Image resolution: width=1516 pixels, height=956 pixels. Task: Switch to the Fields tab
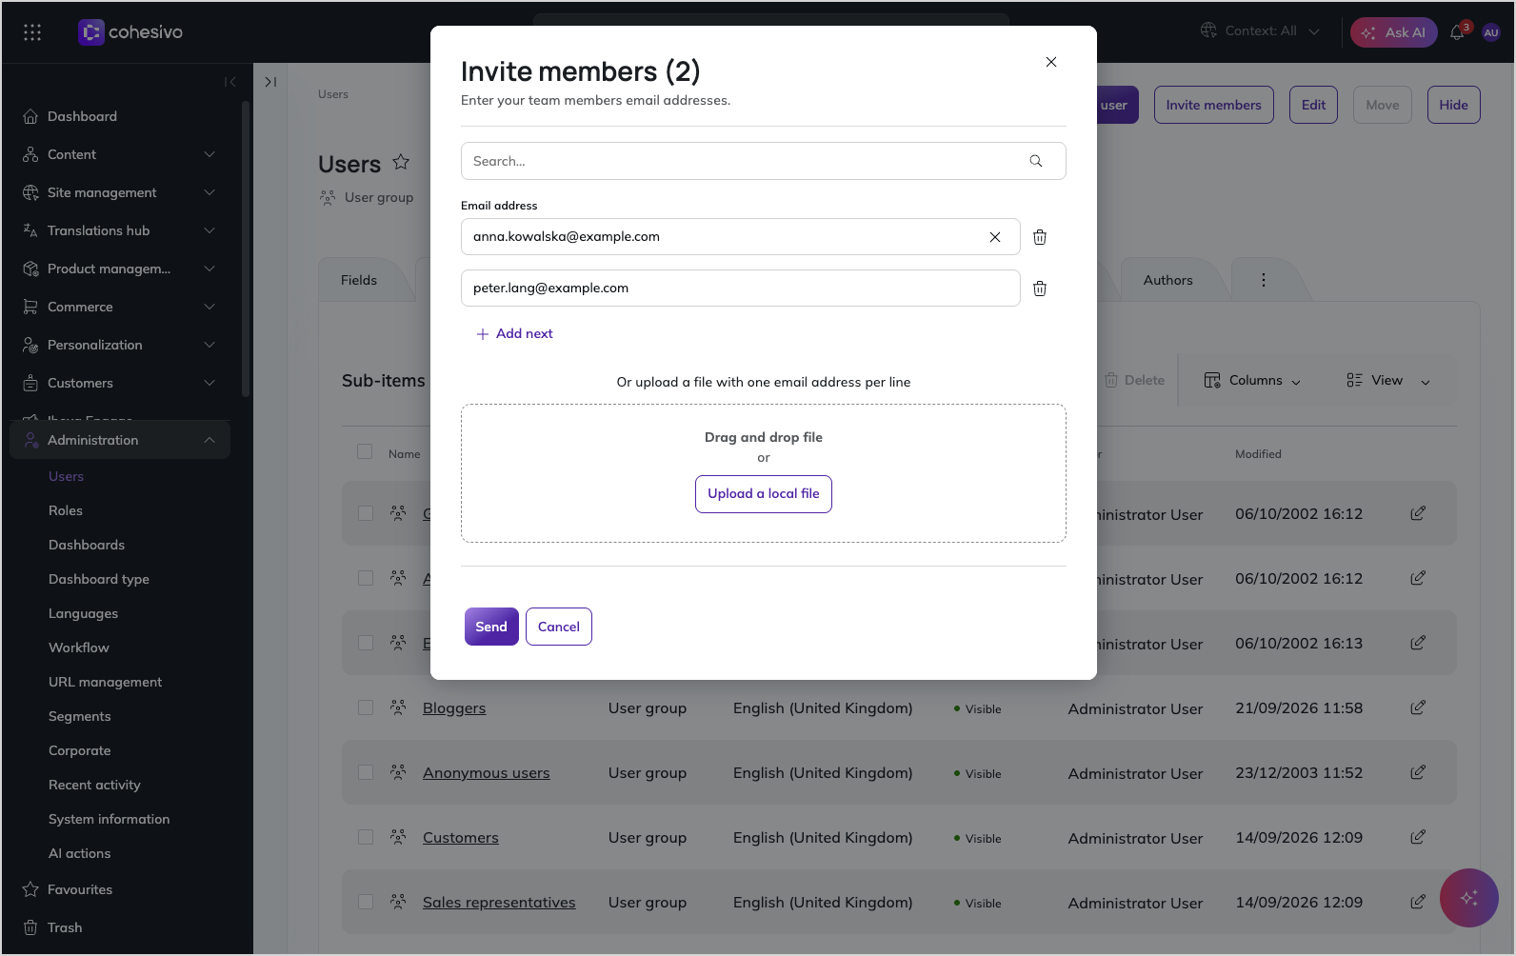[359, 280]
